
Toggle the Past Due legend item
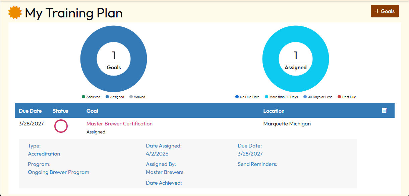[x=347, y=97]
